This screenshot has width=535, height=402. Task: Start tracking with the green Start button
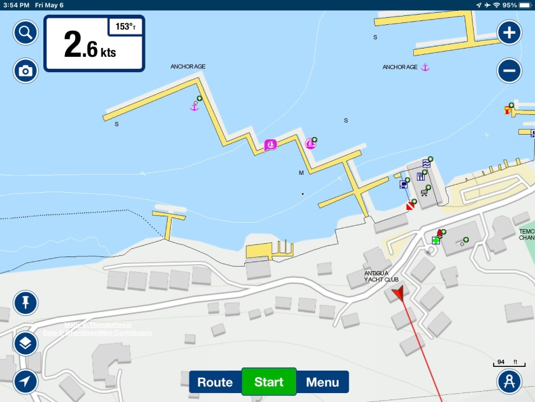[269, 382]
